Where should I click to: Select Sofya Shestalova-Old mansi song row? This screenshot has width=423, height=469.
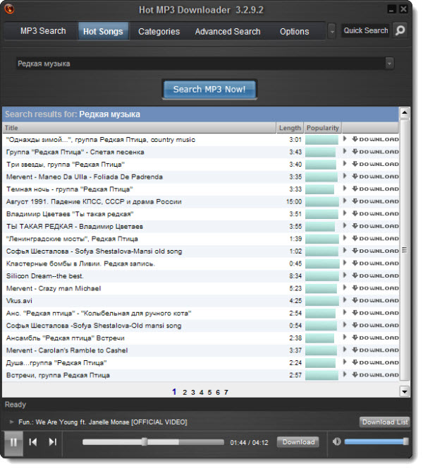point(201,326)
